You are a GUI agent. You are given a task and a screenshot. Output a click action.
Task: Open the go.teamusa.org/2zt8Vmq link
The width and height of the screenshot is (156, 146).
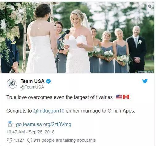[44, 124]
